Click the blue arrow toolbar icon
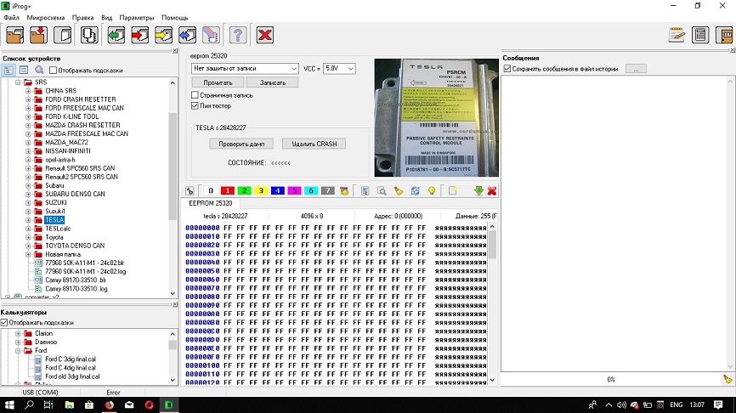The height and width of the screenshot is (413, 736). (187, 35)
